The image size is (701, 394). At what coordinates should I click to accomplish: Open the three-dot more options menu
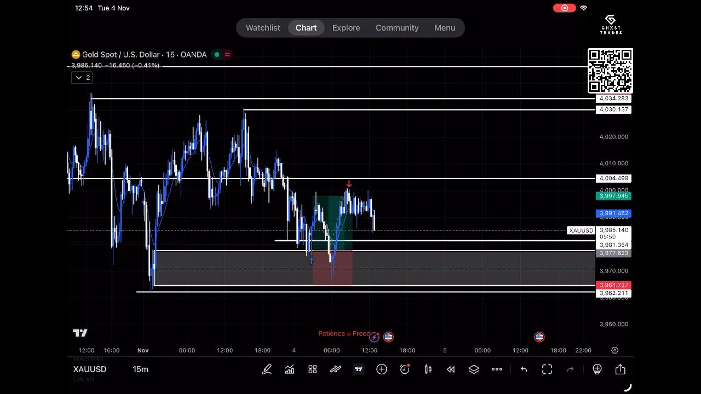(x=497, y=369)
